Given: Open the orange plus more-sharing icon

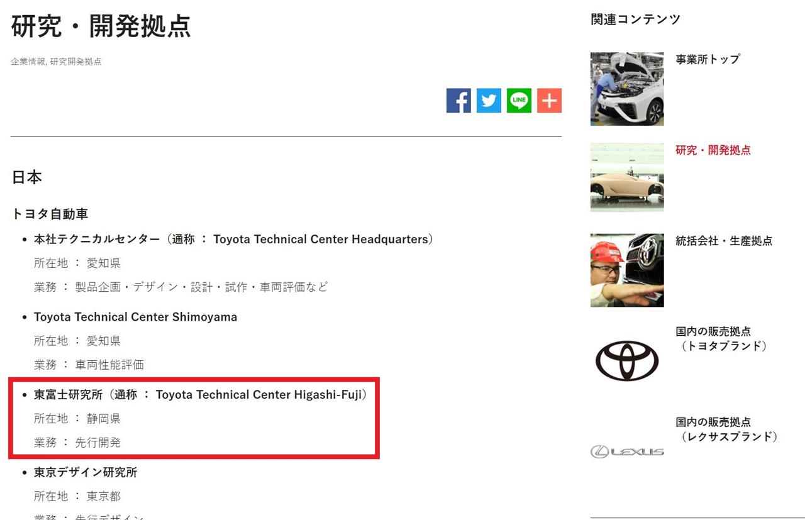Looking at the screenshot, I should coord(549,101).
